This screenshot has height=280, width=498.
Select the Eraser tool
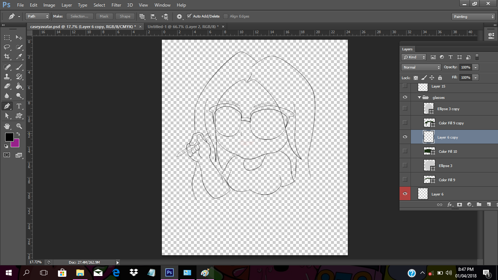click(7, 86)
